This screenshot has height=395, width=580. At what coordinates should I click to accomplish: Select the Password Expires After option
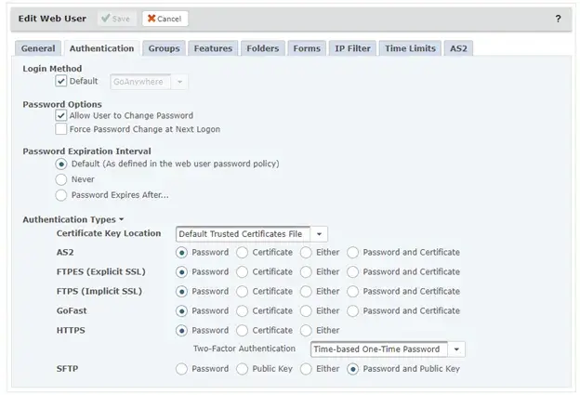coord(61,195)
